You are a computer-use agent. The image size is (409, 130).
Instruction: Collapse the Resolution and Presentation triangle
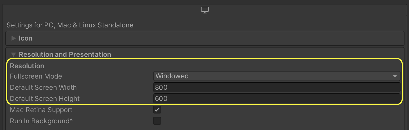coord(13,55)
